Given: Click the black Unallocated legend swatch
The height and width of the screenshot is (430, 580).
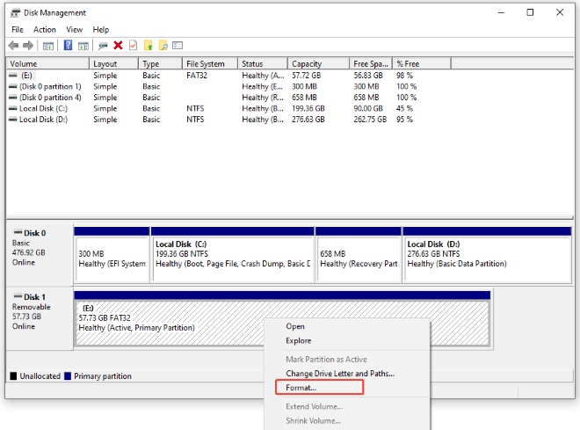Looking at the screenshot, I should (x=13, y=376).
